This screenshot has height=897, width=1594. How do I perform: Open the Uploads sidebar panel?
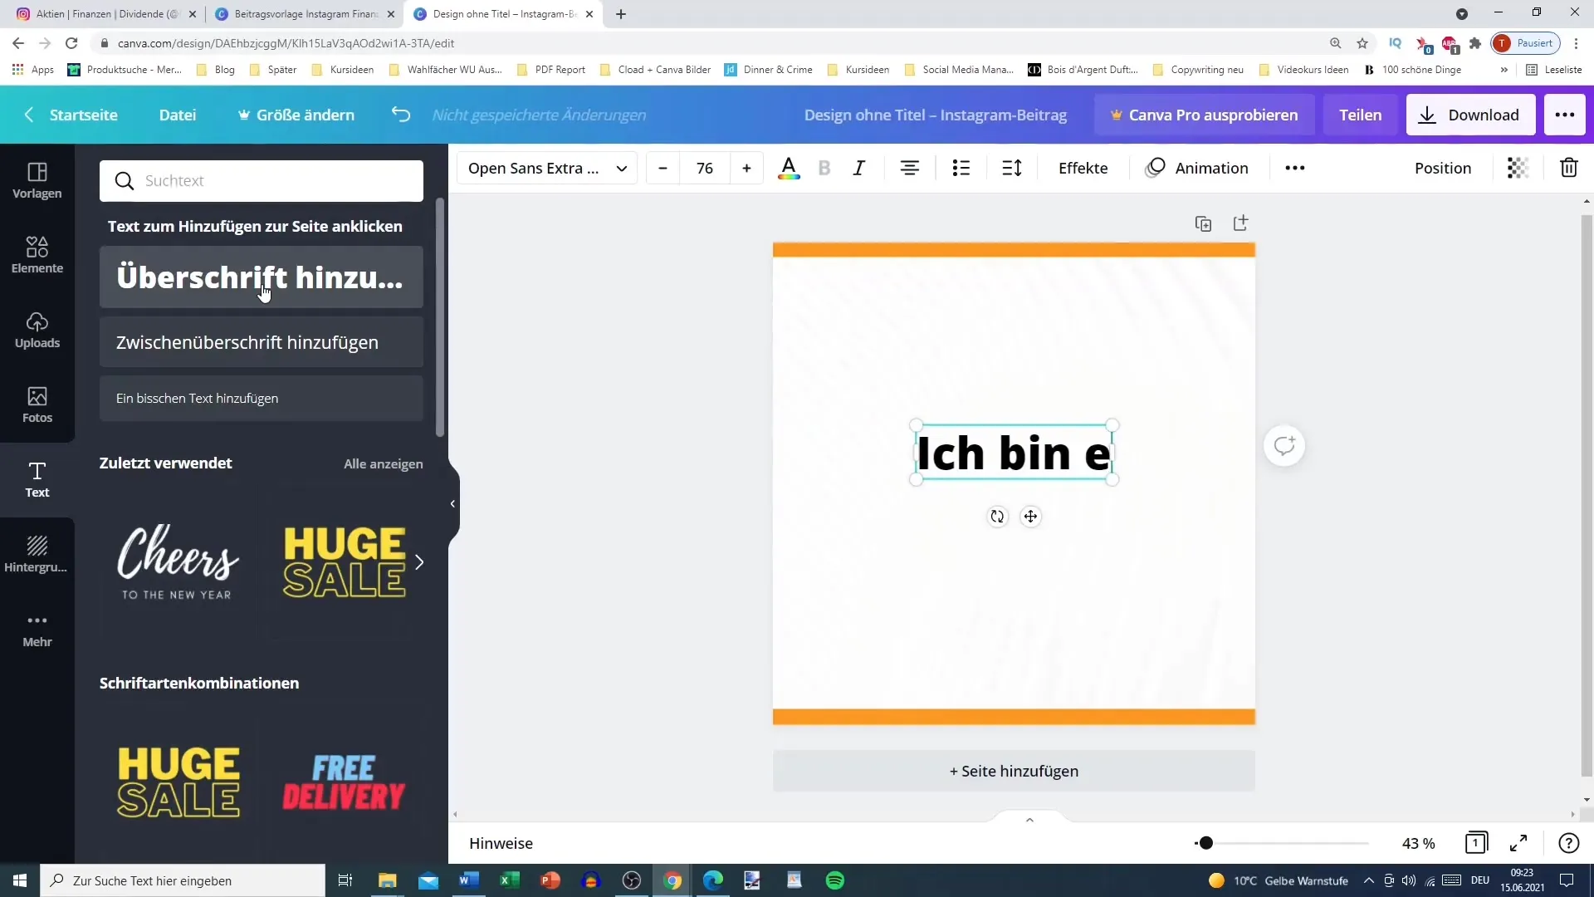[x=37, y=330]
